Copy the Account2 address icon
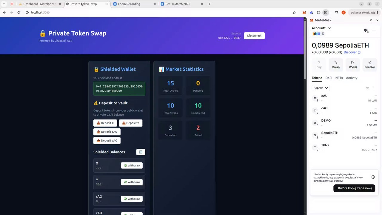 click(323, 34)
